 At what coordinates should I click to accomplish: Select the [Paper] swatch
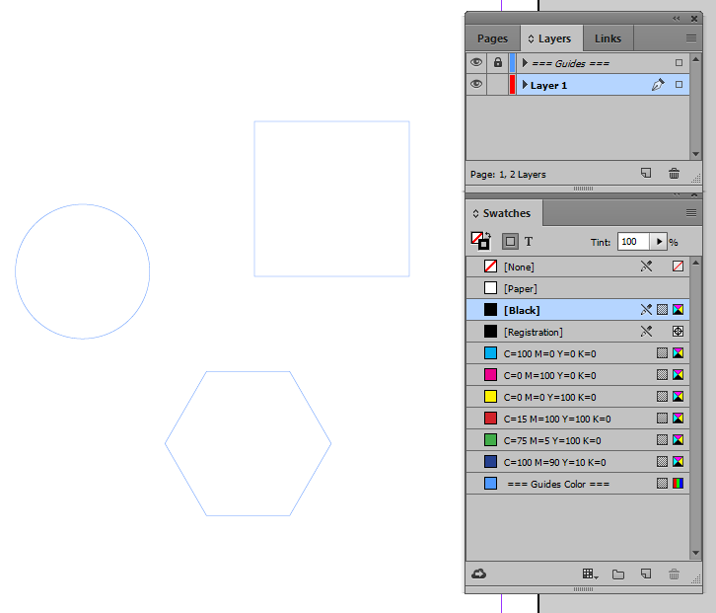coord(578,288)
